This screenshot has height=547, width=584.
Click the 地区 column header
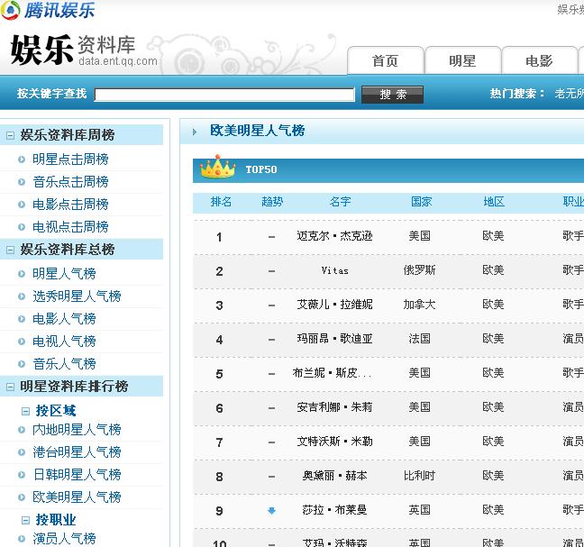tap(494, 202)
